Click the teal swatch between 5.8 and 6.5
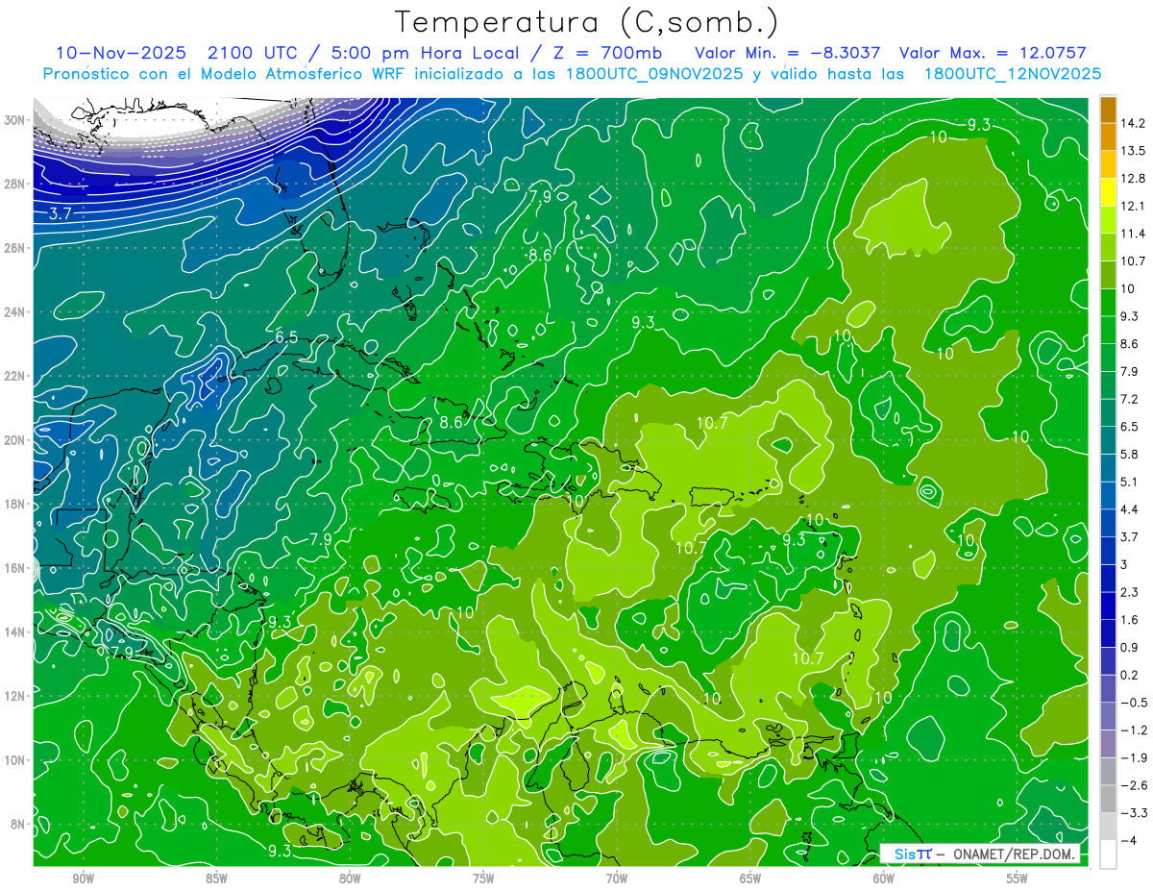The width and height of the screenshot is (1153, 891). click(x=1108, y=440)
